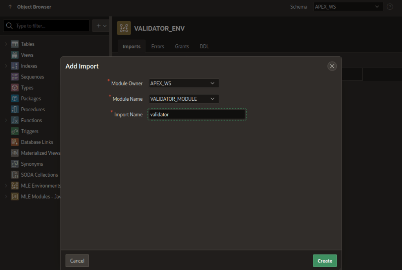Image resolution: width=402 pixels, height=270 pixels.
Task: Click the help question mark icon
Action: point(390,7)
